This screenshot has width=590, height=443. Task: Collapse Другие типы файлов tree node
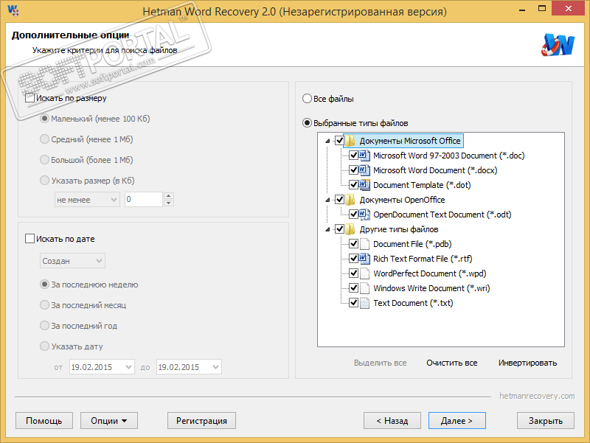(x=327, y=229)
